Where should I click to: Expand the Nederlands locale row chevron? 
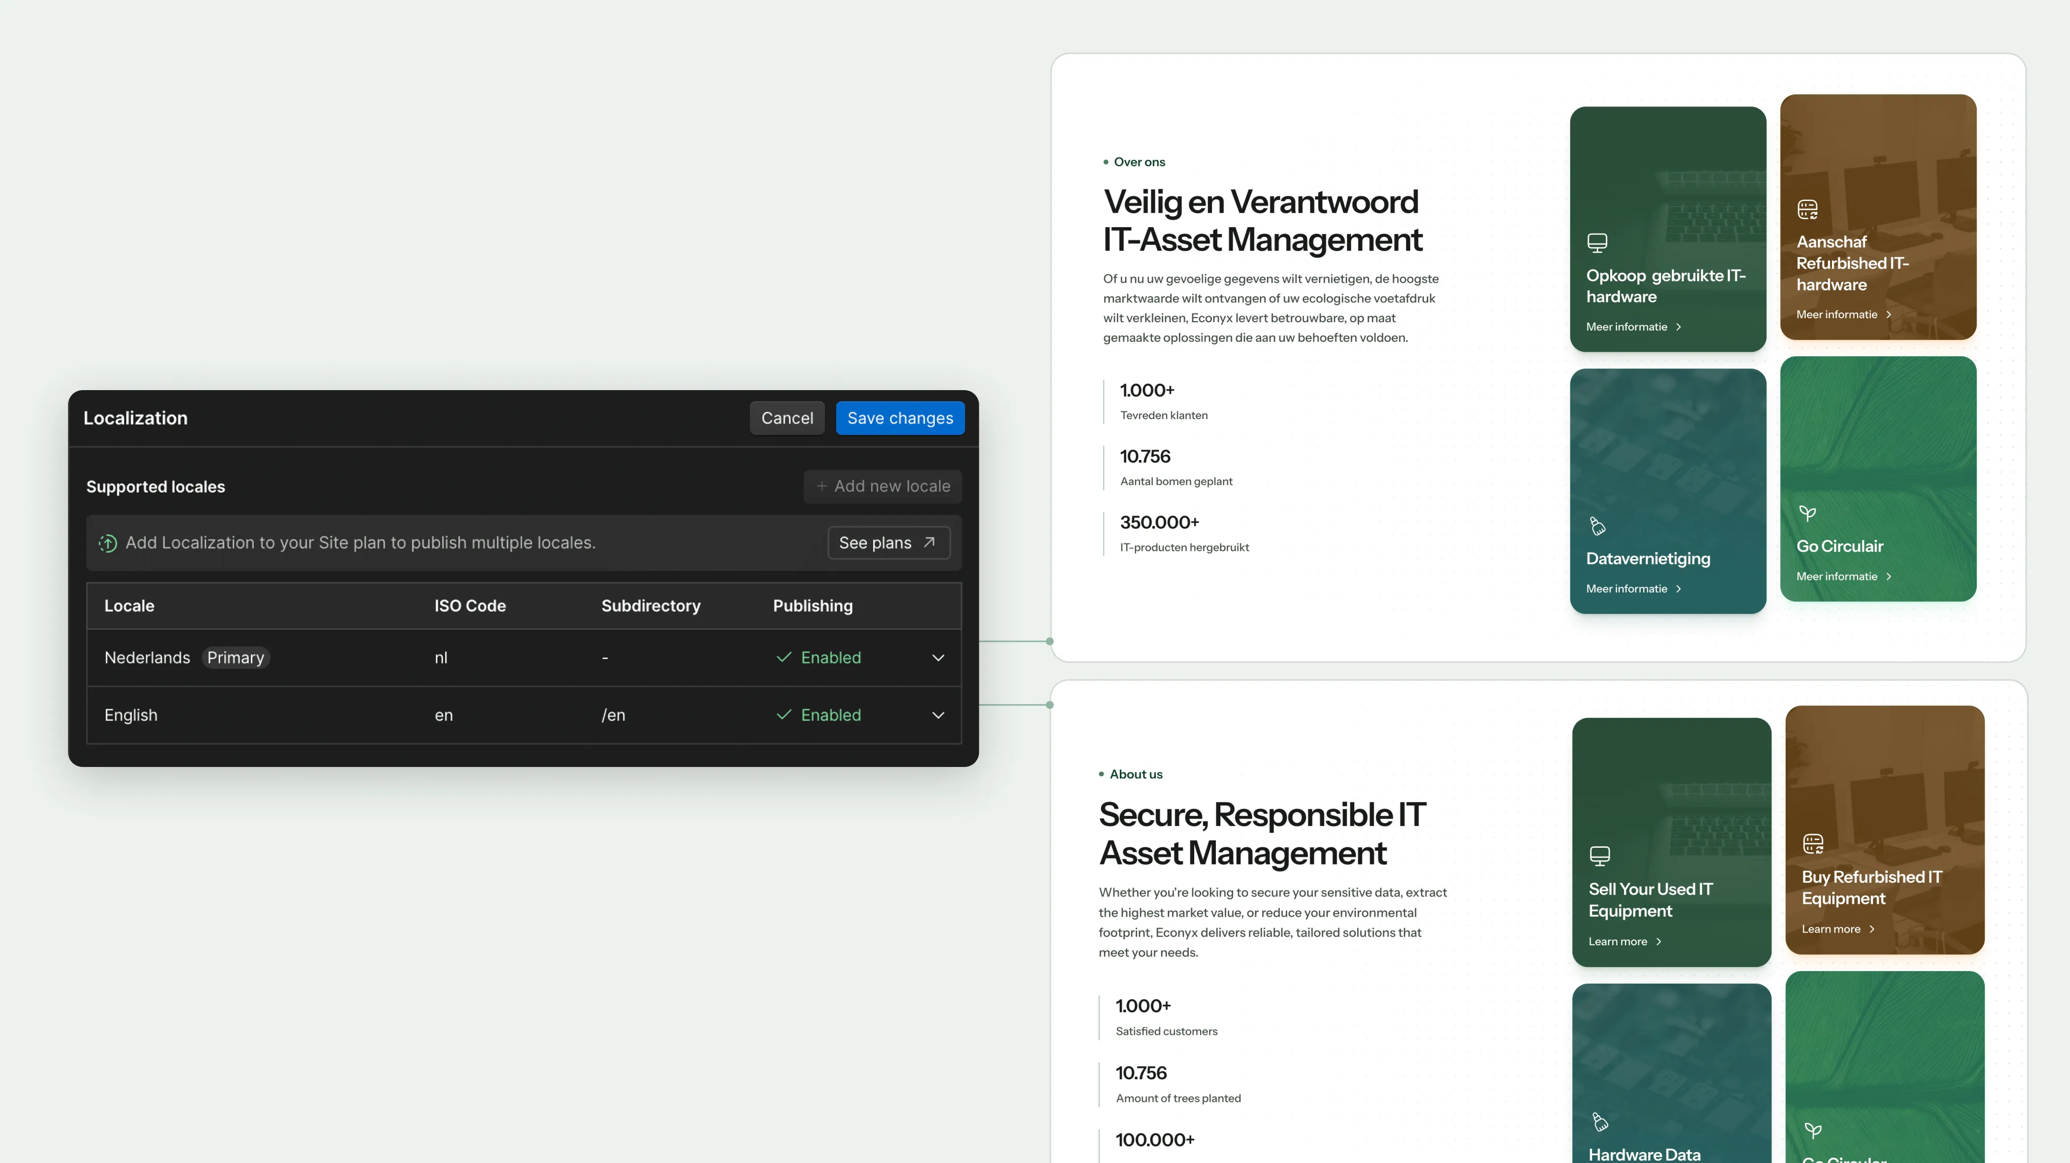point(938,658)
